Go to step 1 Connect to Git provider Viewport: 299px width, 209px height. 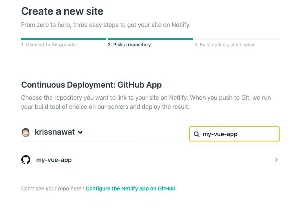[49, 45]
